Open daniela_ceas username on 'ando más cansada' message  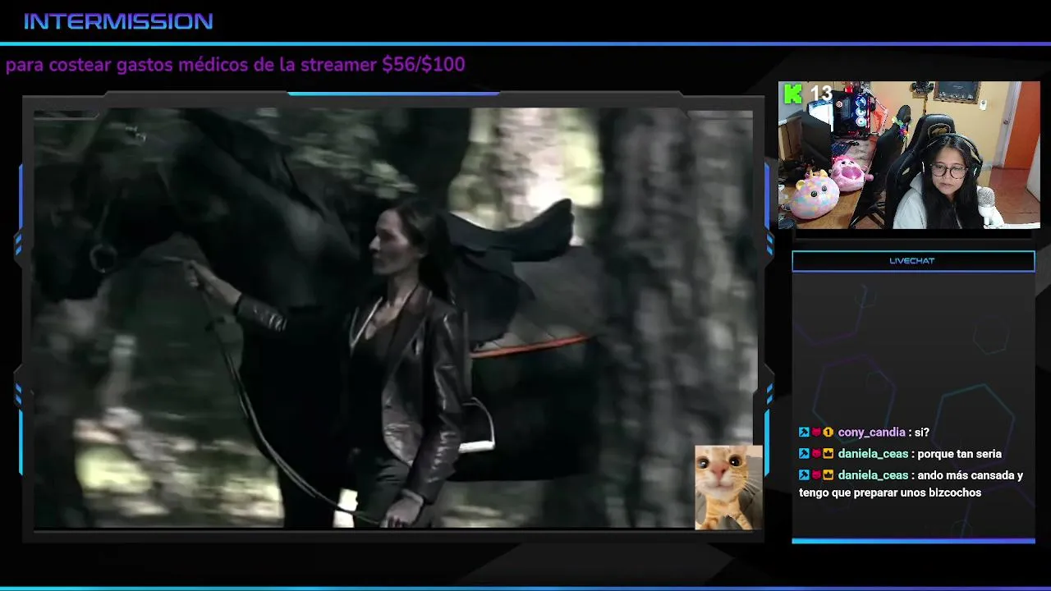coord(873,475)
